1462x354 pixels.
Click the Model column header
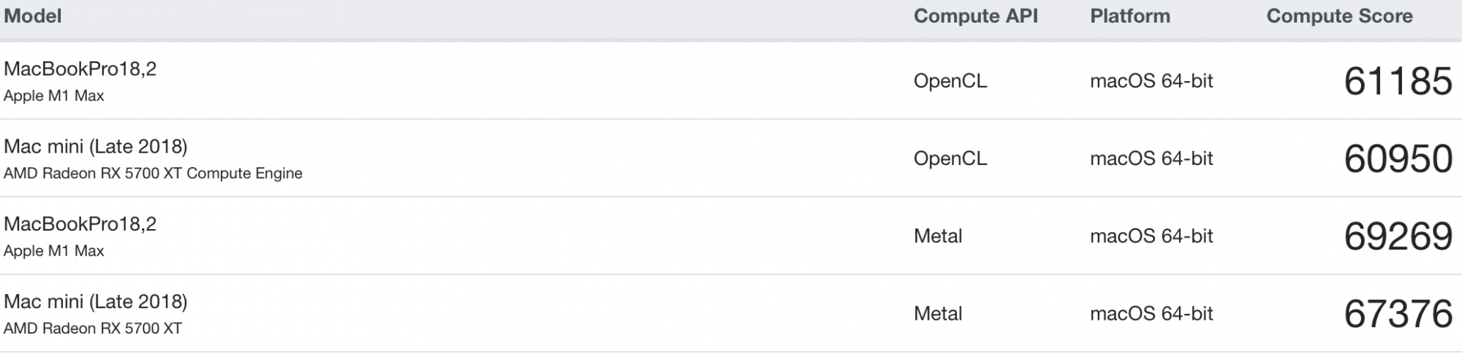[32, 16]
